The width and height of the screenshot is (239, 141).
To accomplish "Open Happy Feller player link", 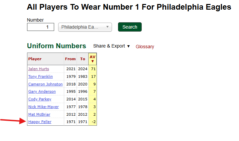I will (x=40, y=122).
